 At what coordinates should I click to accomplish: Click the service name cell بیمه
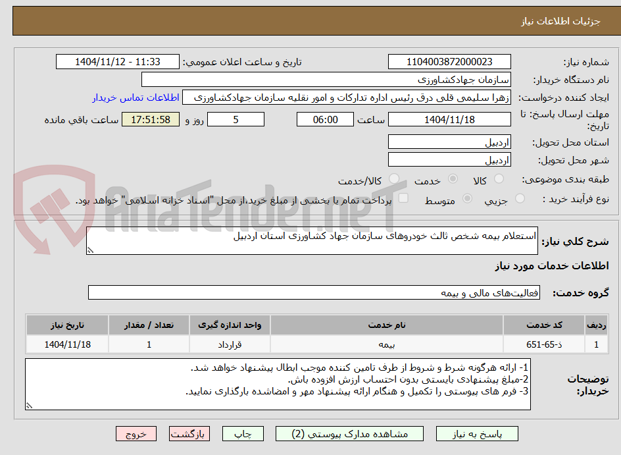[x=387, y=344]
